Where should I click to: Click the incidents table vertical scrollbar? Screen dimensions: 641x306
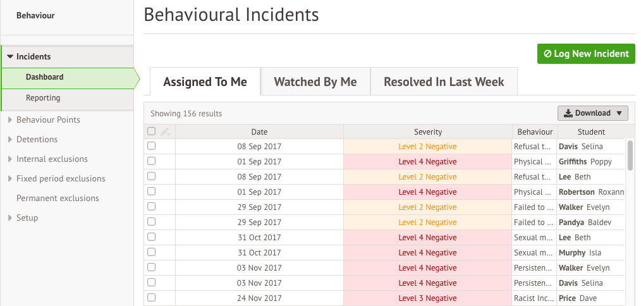[630, 155]
